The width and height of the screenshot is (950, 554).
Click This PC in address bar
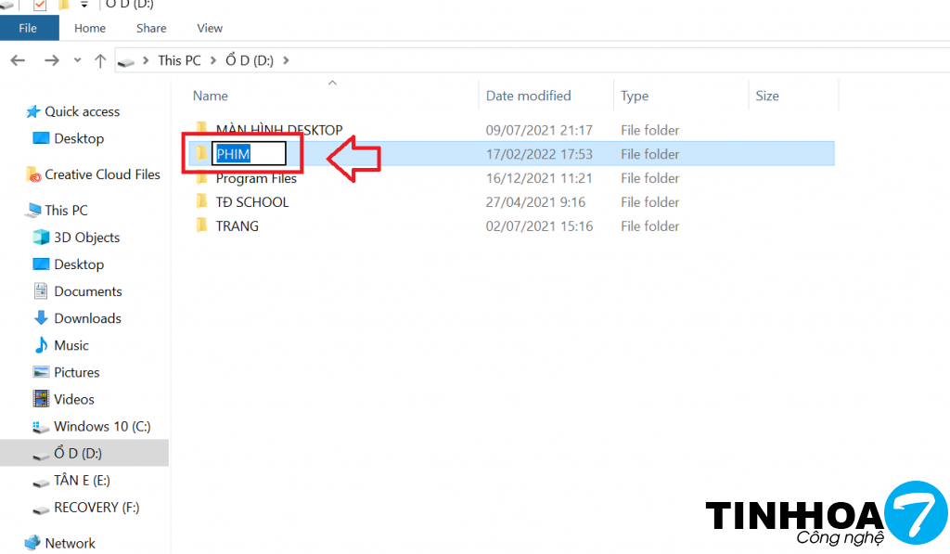tap(179, 60)
